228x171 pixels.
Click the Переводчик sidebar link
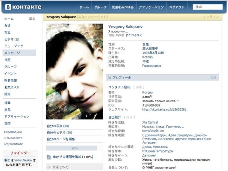[x=13, y=132]
